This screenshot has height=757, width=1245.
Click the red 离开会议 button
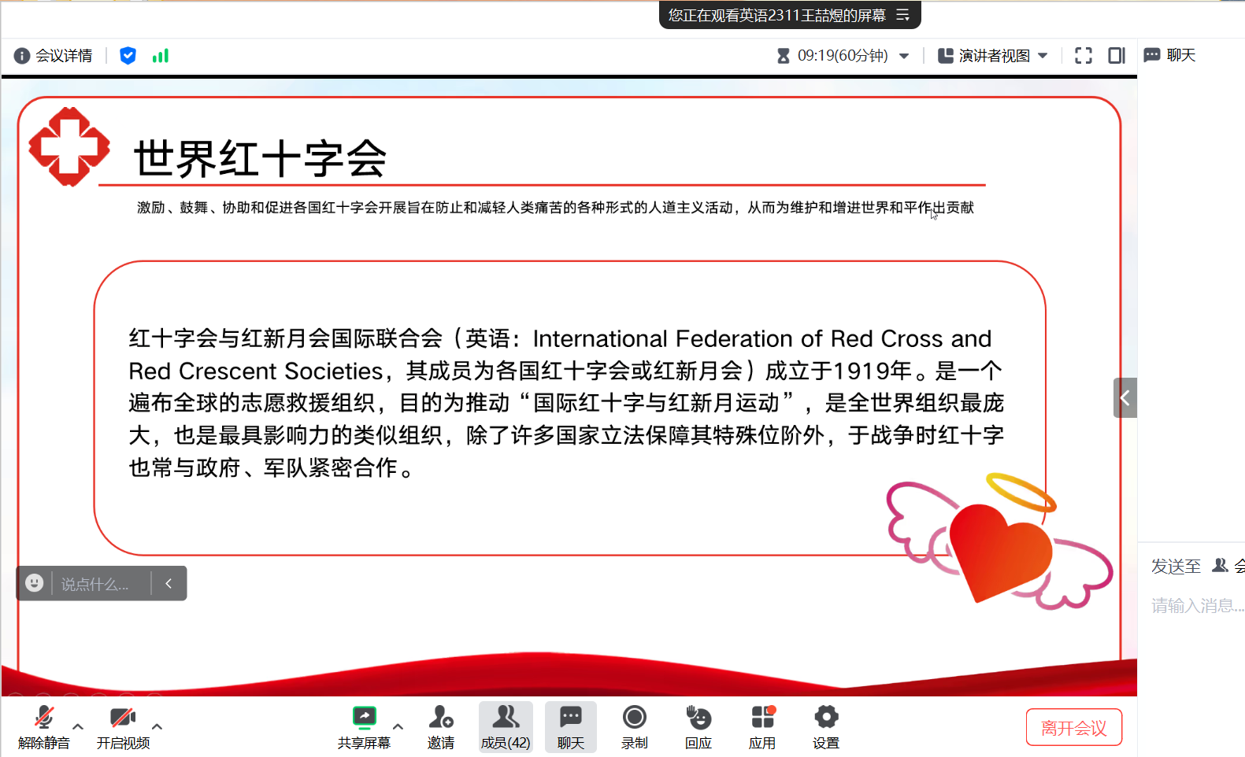(1073, 728)
